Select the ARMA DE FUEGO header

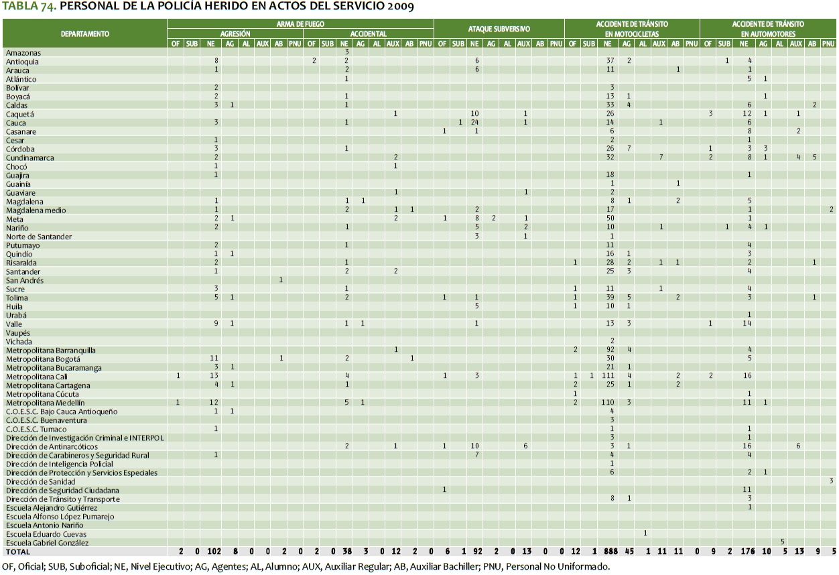301,23
